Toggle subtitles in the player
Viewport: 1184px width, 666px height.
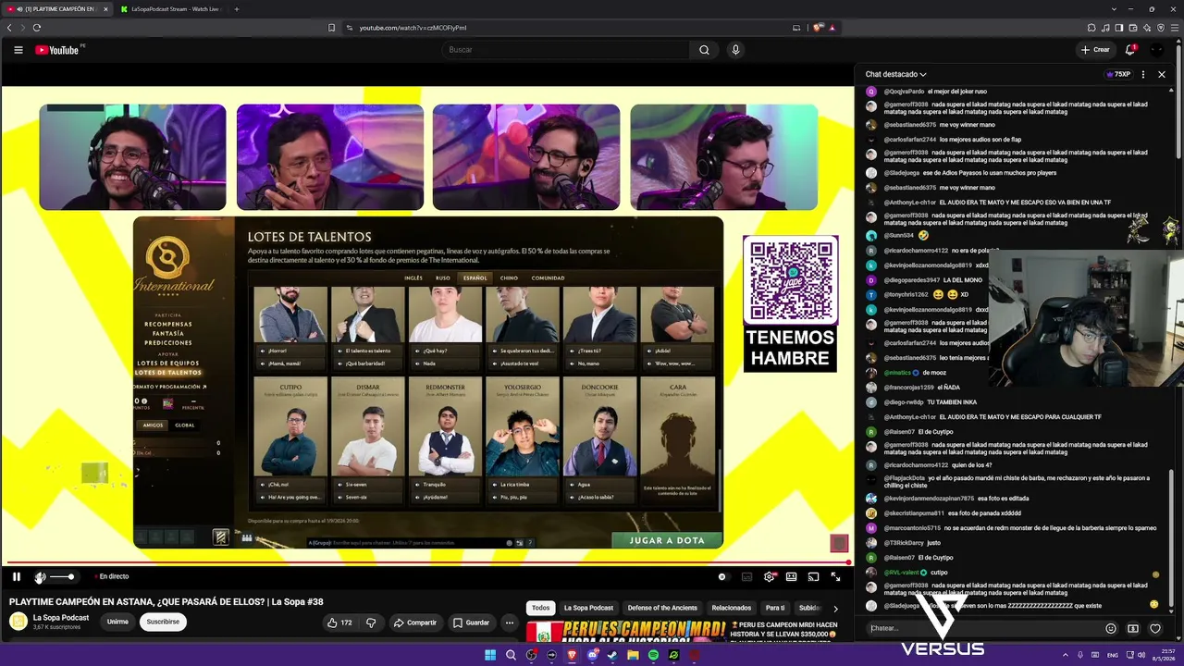point(746,576)
